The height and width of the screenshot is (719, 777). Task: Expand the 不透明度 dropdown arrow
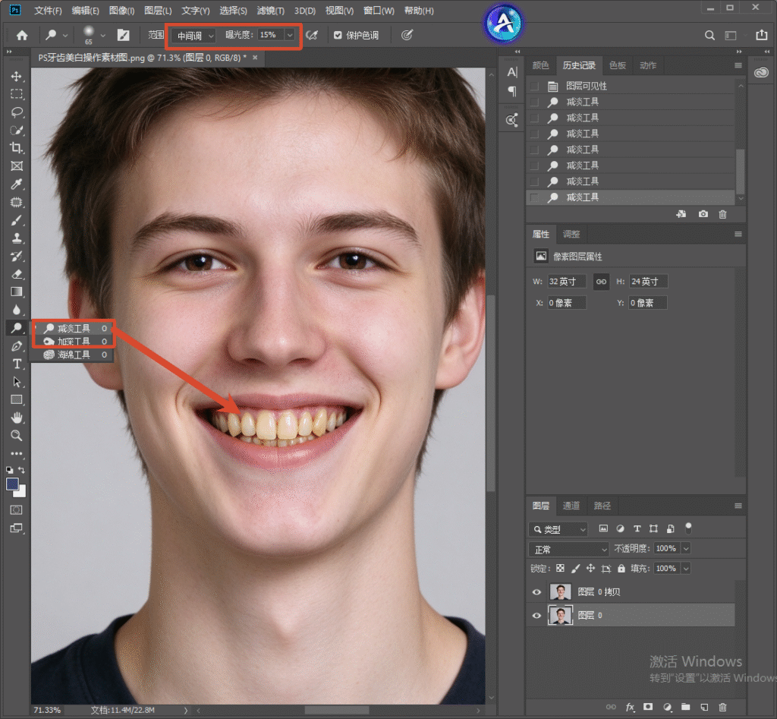[686, 548]
